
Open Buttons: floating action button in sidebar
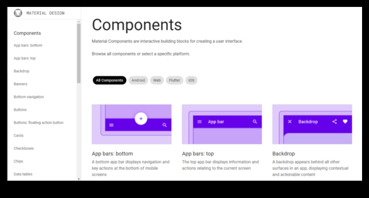38,123
